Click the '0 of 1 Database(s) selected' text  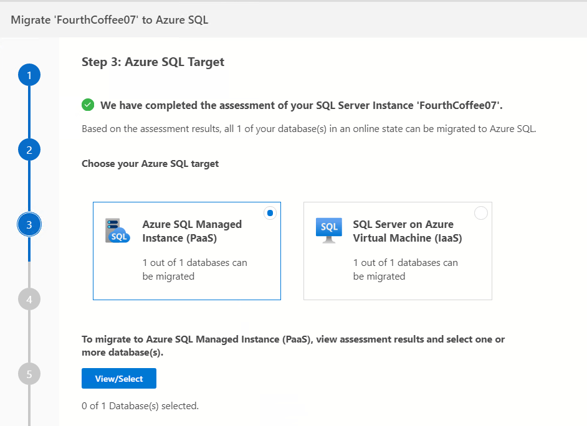(x=140, y=406)
